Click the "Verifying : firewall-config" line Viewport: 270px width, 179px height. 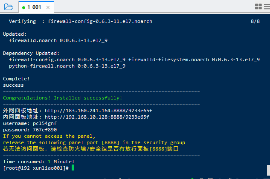[x=80, y=21]
